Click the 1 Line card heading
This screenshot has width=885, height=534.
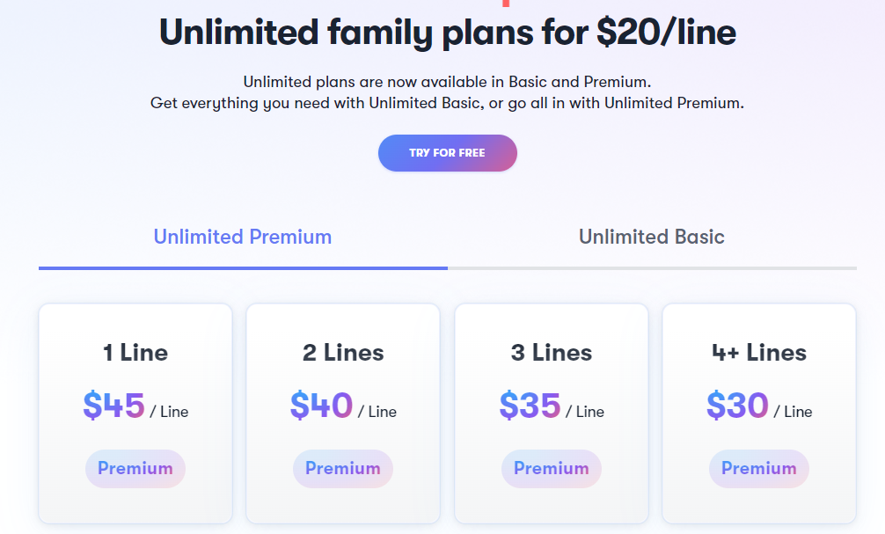click(135, 353)
